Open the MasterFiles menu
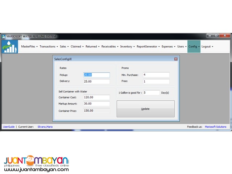Screen dimensions: 232x174 pos(29,46)
